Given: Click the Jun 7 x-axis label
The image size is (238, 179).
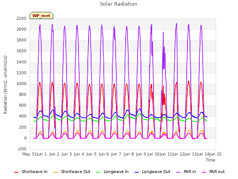Looking at the screenshot, I should coord(116,154).
